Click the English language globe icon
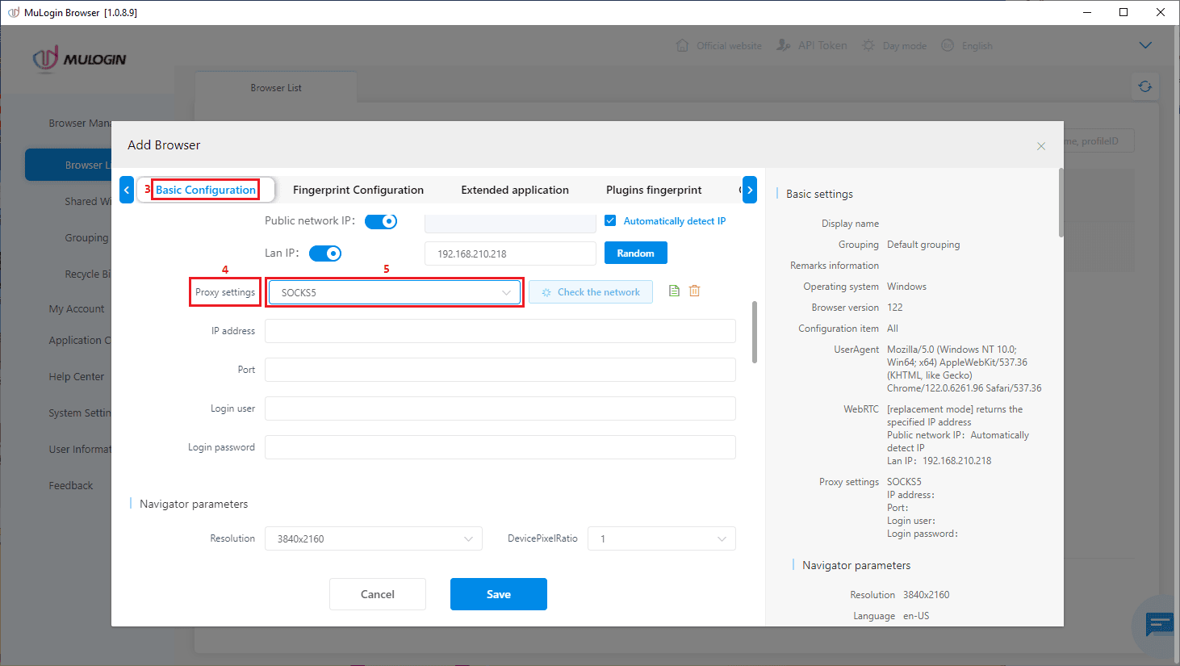Image resolution: width=1180 pixels, height=666 pixels. [948, 45]
